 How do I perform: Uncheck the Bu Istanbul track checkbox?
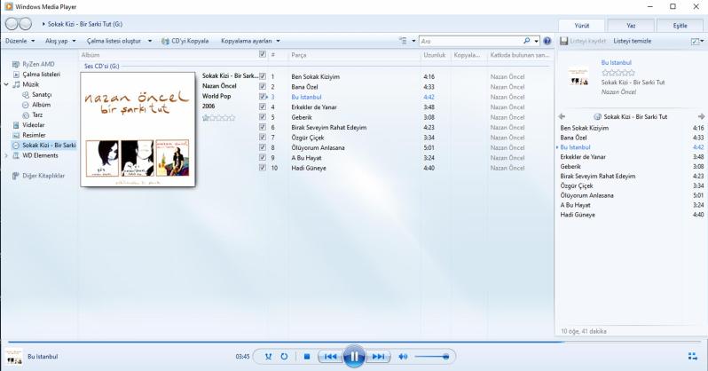263,97
